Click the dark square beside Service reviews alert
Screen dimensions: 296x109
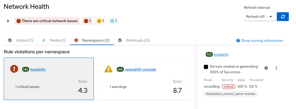click(x=206, y=67)
